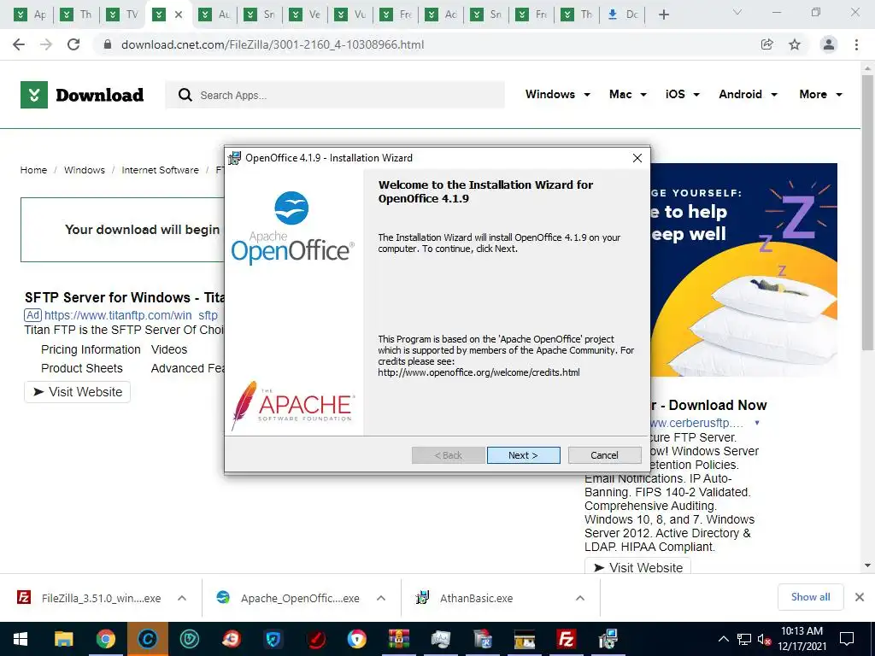This screenshot has height=656, width=875.
Task: Click Next in the OpenOffice Installation Wizard
Action: click(x=523, y=455)
